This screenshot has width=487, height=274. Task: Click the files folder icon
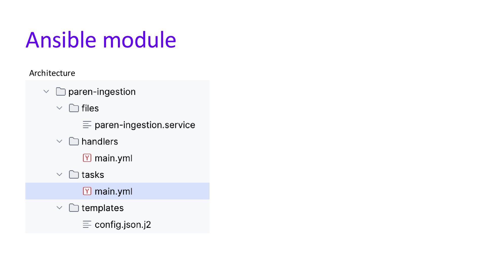tap(74, 108)
